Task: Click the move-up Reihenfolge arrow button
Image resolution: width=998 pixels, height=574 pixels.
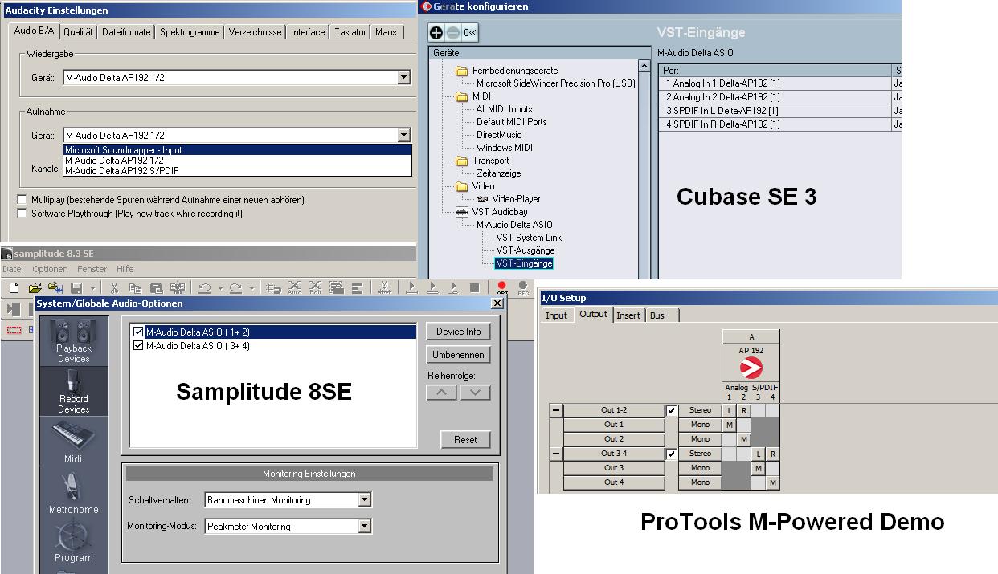Action: pos(442,393)
